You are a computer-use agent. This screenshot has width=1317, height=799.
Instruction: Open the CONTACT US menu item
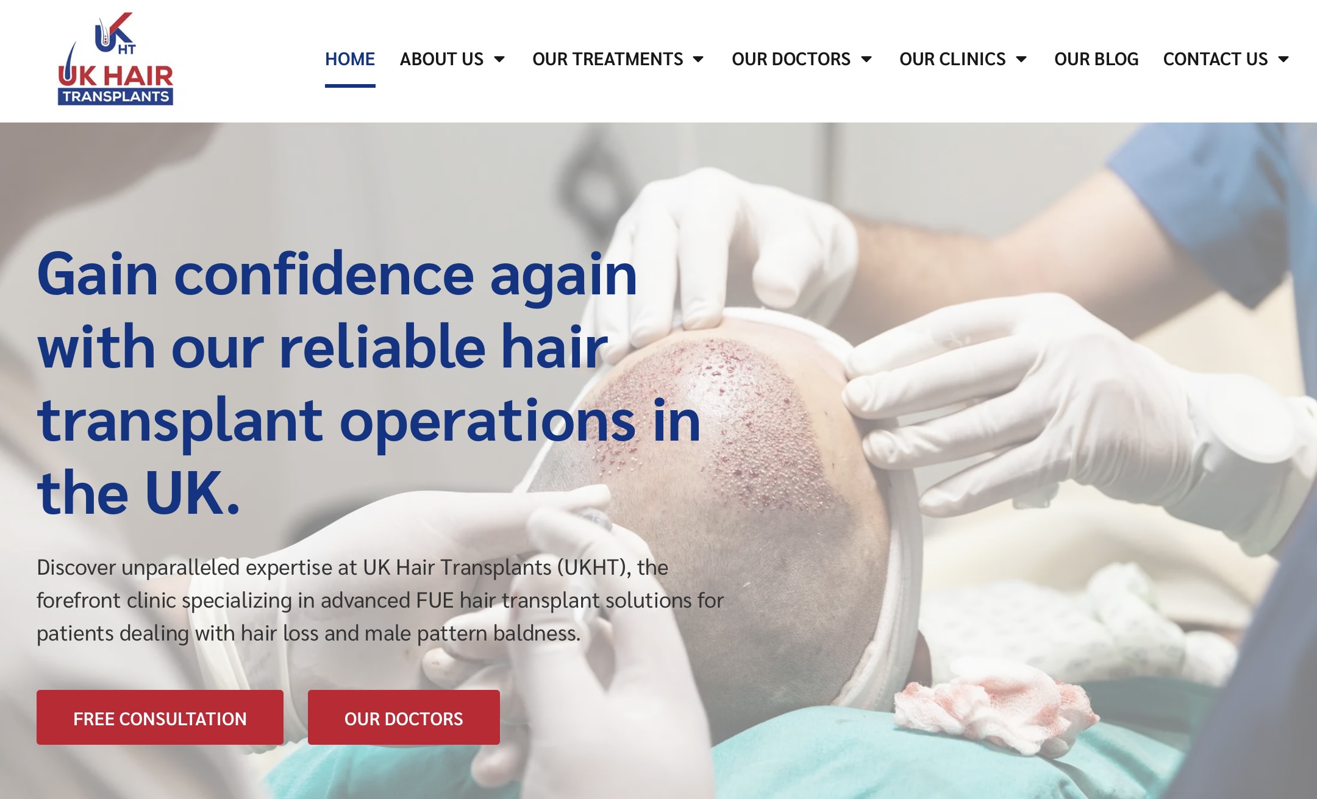1215,59
